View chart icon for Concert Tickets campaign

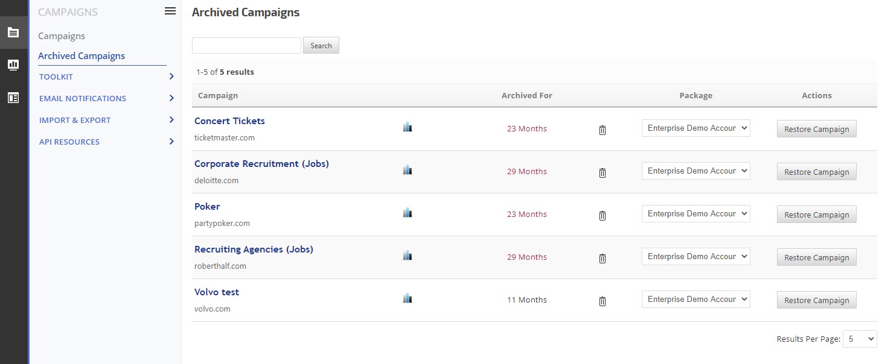[408, 127]
